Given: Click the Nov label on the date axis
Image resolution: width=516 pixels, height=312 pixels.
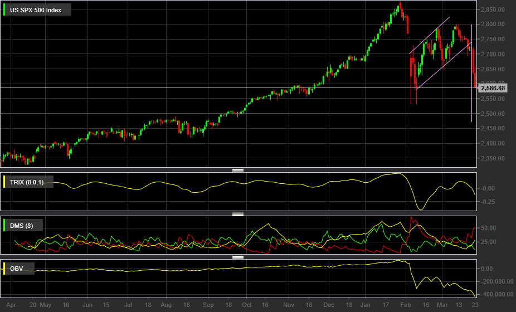Looking at the screenshot, I should point(289,305).
